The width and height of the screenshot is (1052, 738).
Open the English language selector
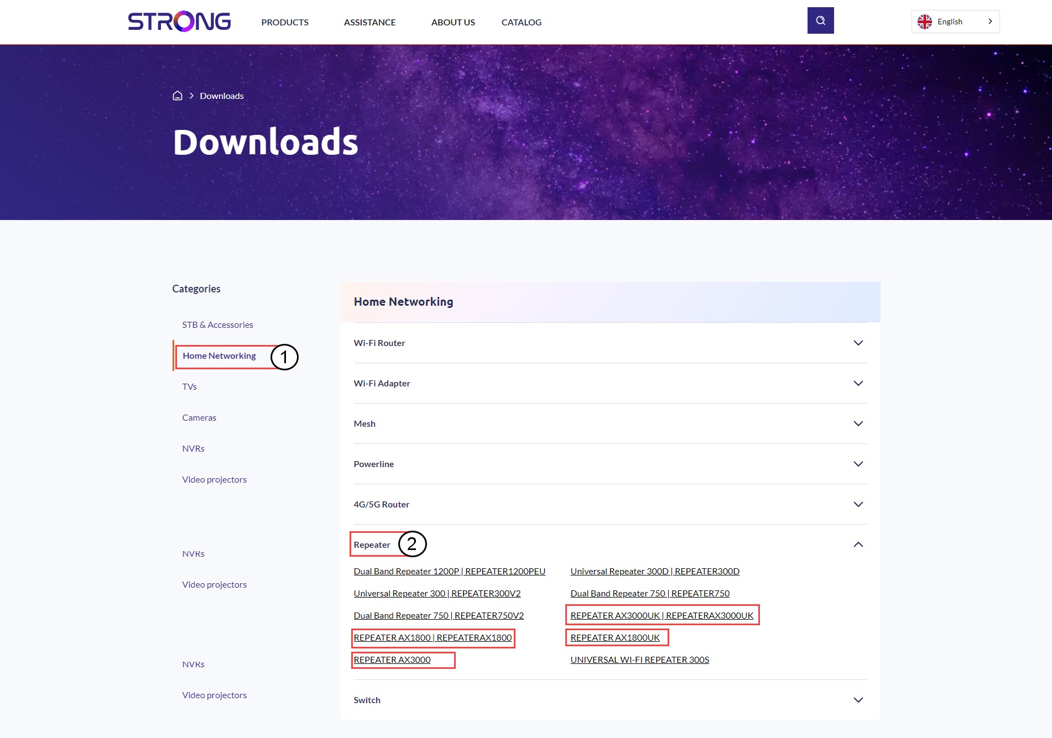pyautogui.click(x=955, y=22)
